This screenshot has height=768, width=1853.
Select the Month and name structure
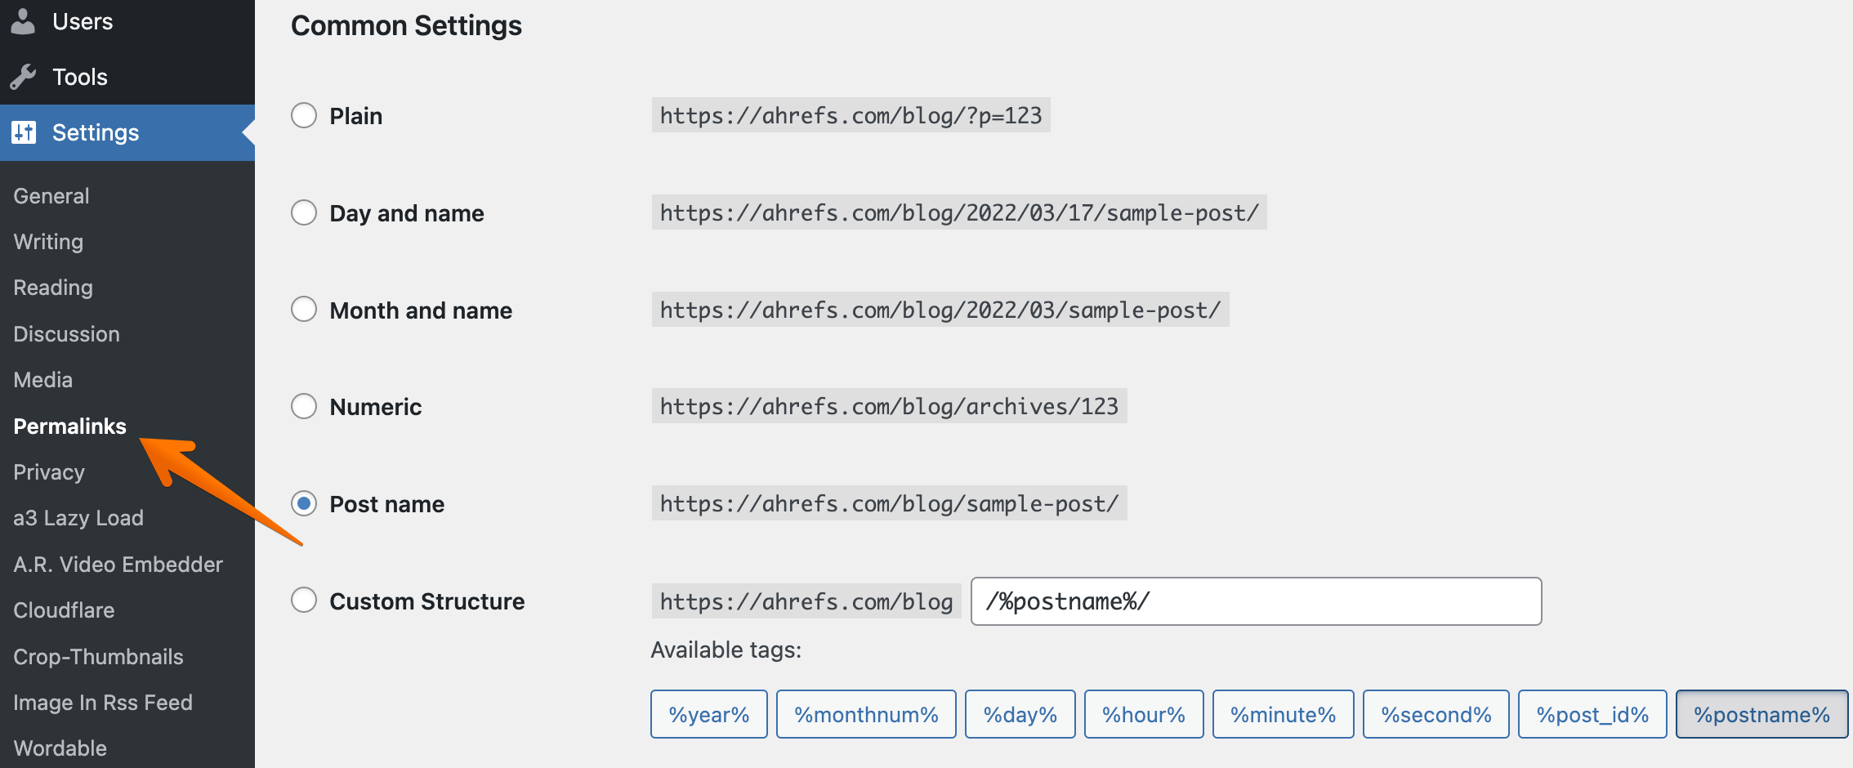pyautogui.click(x=303, y=309)
